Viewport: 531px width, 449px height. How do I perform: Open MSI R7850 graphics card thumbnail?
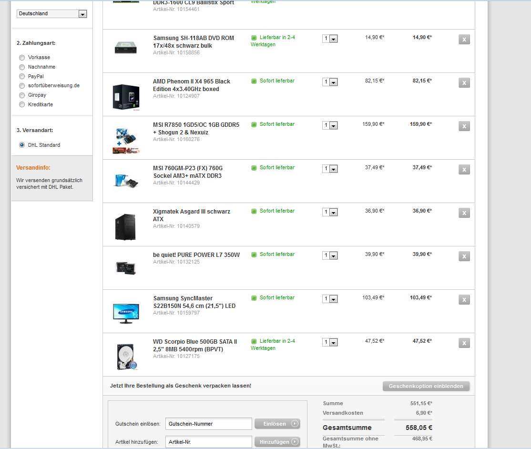click(126, 141)
